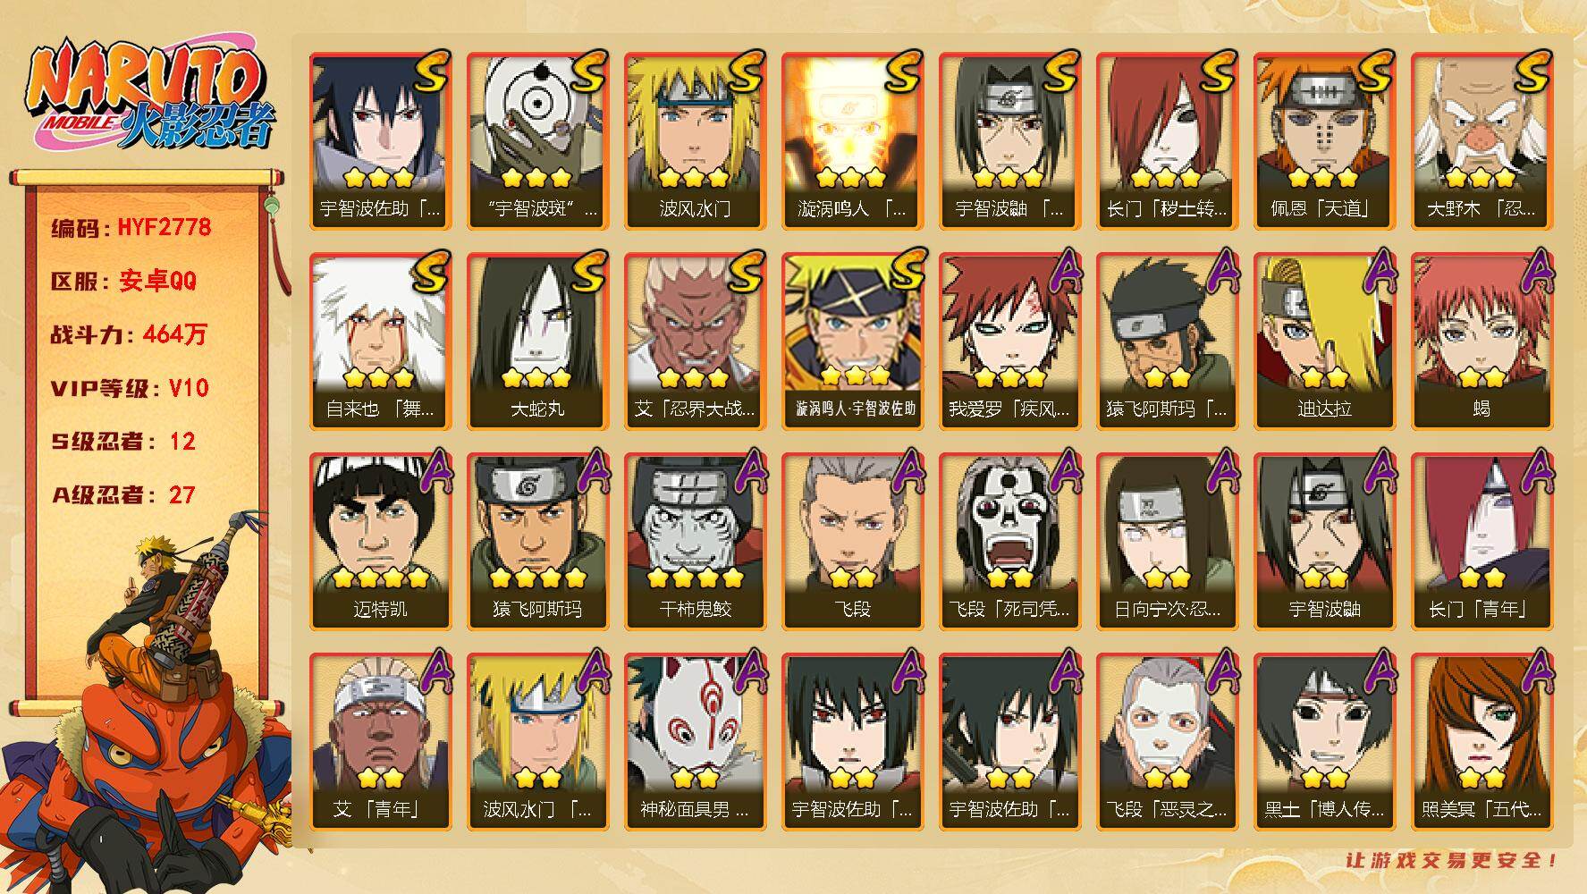Click the A rank badge on 飞段 card
Viewport: 1587px width, 894px height.
tap(908, 472)
